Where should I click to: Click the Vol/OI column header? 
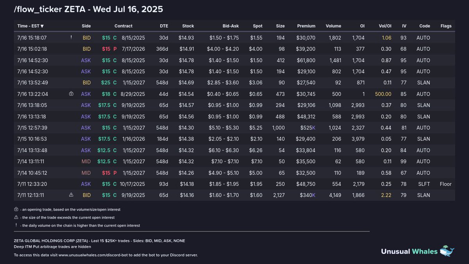385,26
